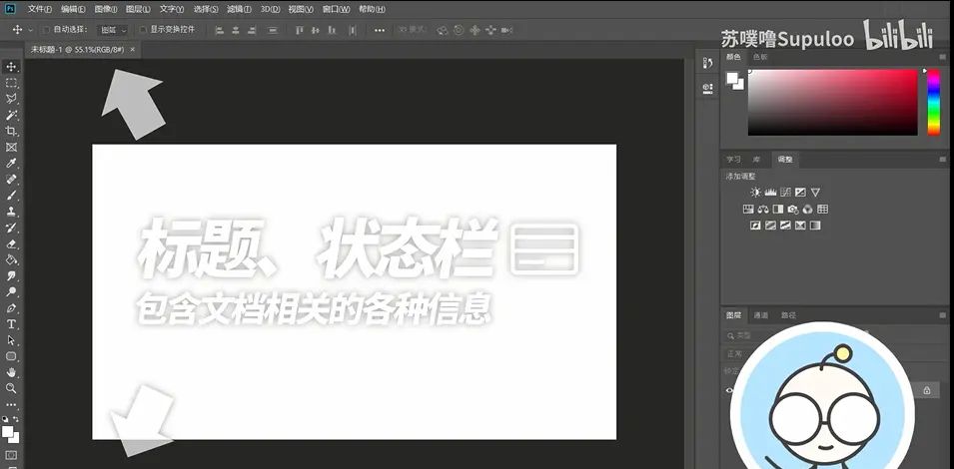The width and height of the screenshot is (954, 469).
Task: Select the Zoom tool
Action: [x=11, y=387]
